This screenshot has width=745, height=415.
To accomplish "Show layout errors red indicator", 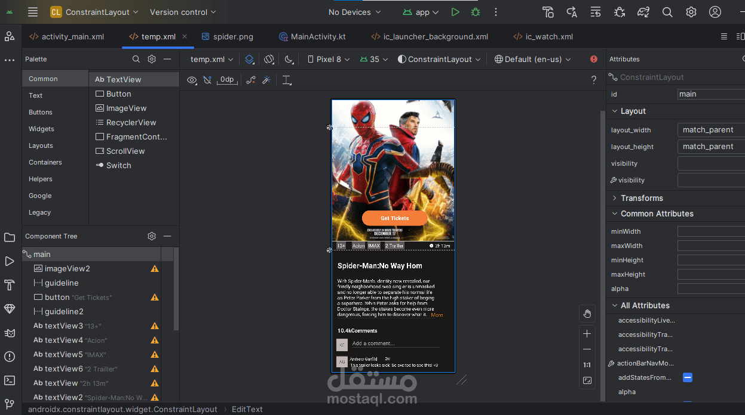I will click(x=594, y=59).
